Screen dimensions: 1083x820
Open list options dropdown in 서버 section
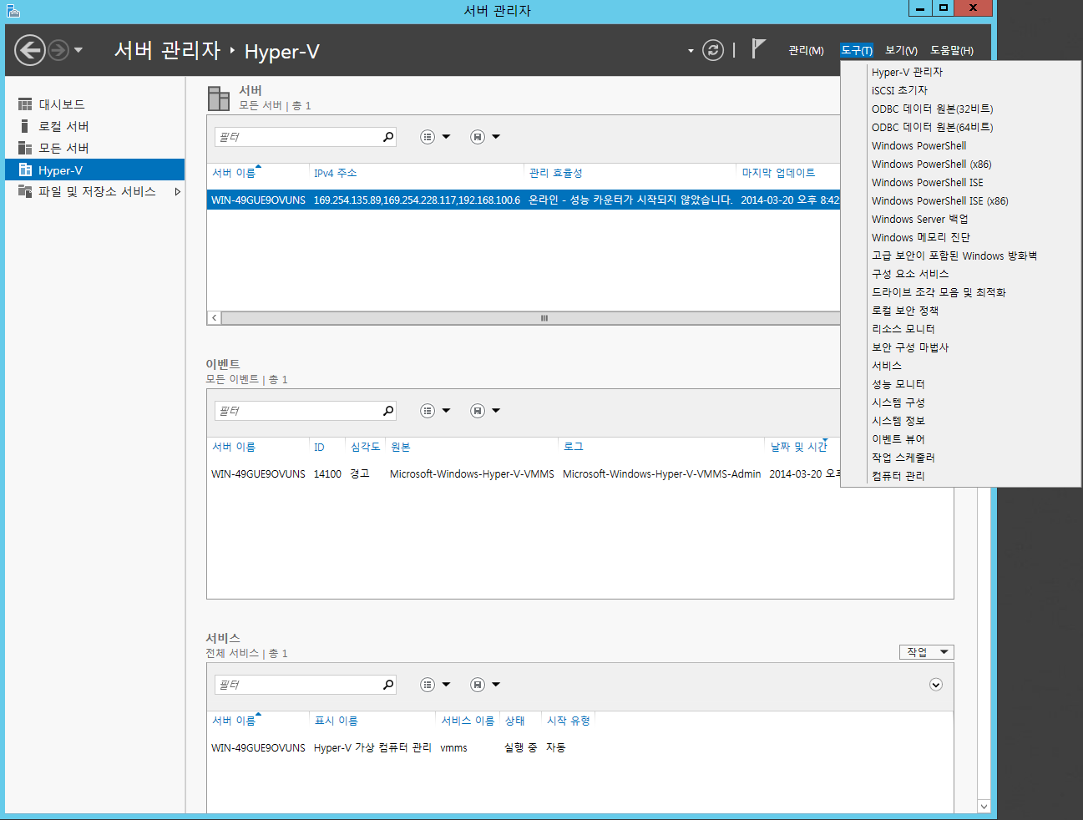coord(446,137)
